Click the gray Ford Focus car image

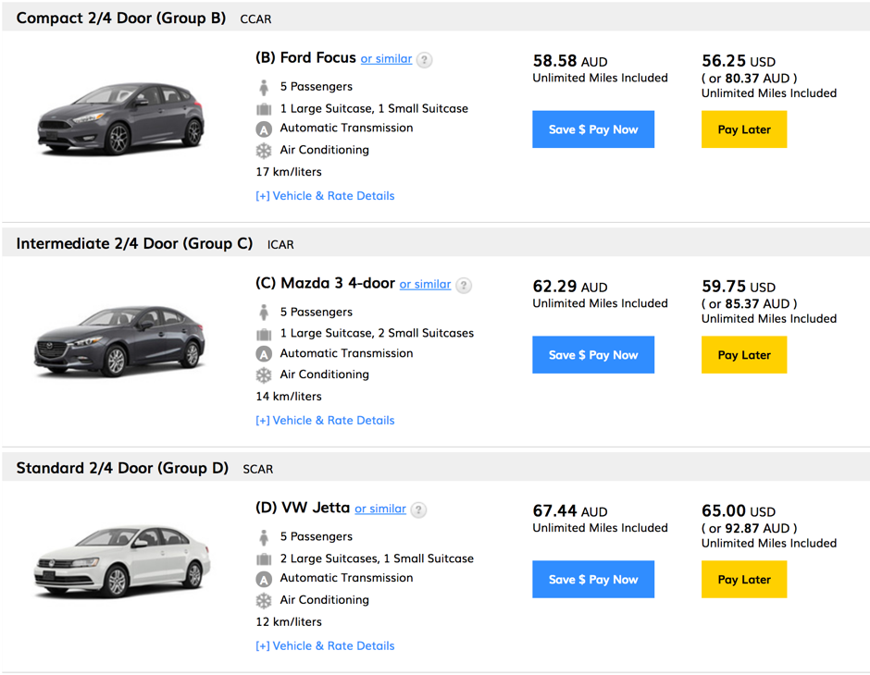pyautogui.click(x=120, y=118)
